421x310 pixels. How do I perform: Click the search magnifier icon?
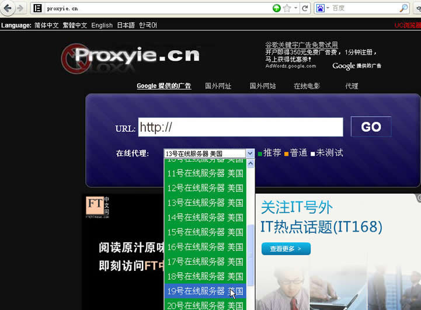(x=403, y=8)
